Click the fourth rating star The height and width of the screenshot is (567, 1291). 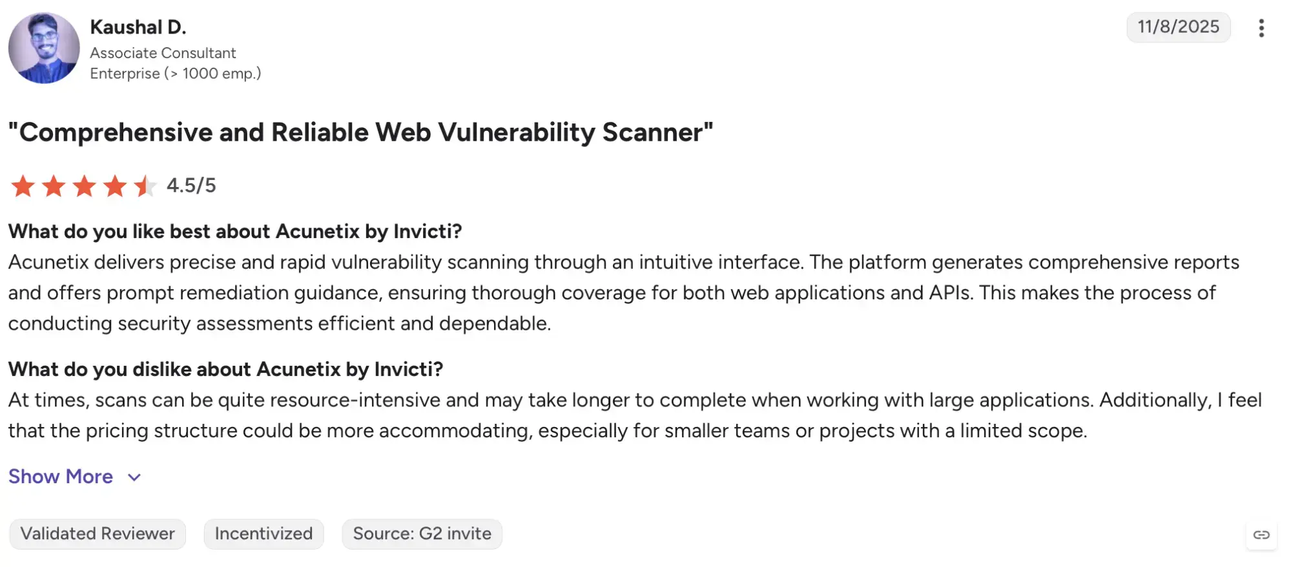(x=115, y=186)
